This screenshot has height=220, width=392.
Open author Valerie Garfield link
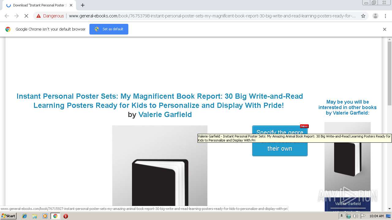[165, 115]
